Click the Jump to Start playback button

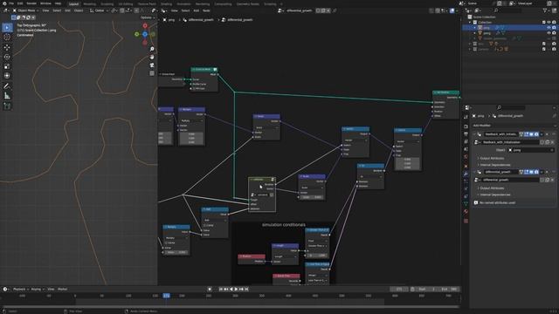click(221, 290)
